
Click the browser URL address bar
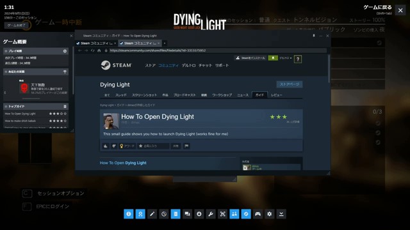[x=218, y=50]
